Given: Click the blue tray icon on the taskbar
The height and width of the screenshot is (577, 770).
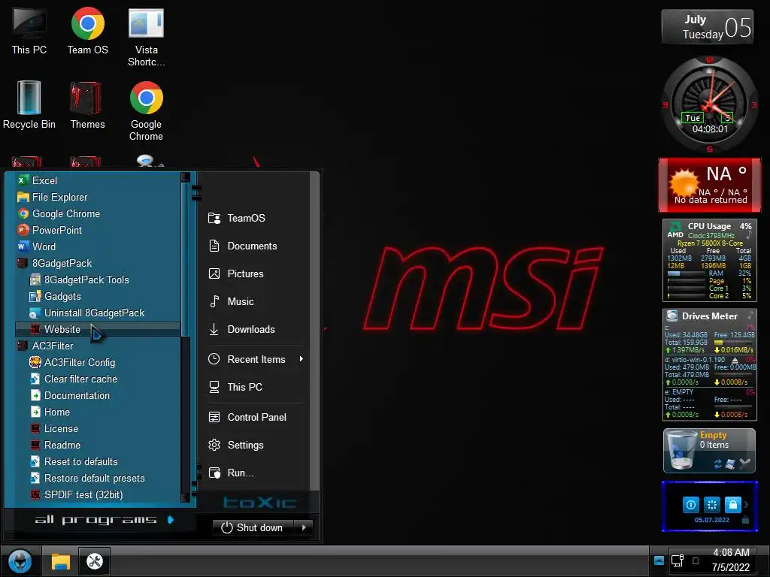Looking at the screenshot, I should pyautogui.click(x=659, y=560).
